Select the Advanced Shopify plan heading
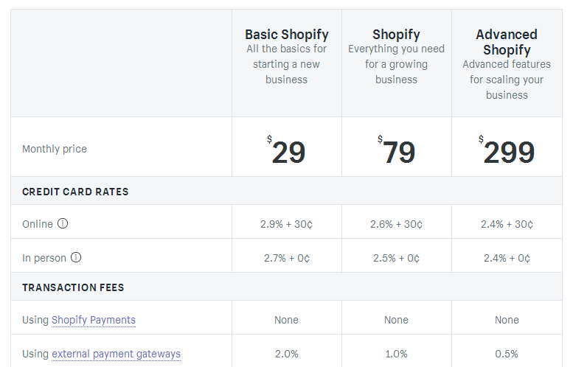Image resolution: width=573 pixels, height=367 pixels. click(507, 42)
